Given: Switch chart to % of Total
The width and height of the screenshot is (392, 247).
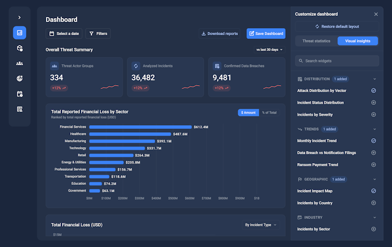Looking at the screenshot, I should click(269, 113).
